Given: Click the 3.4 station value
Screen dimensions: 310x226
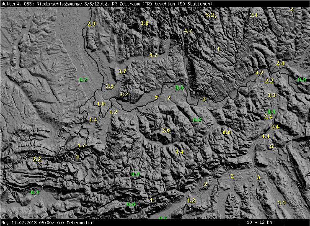Looking at the screenshot, I should tap(275, 127).
